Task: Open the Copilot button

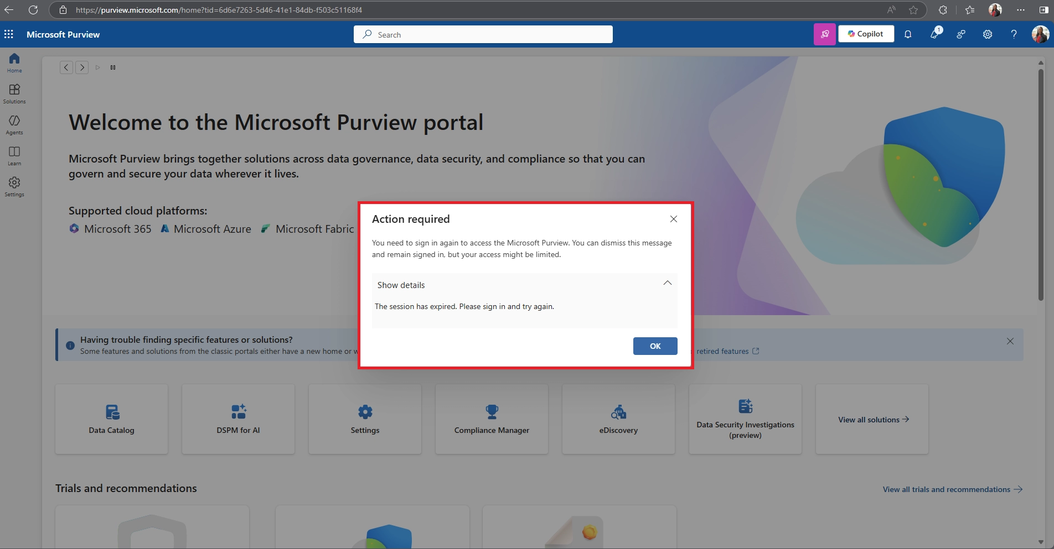Action: click(866, 34)
